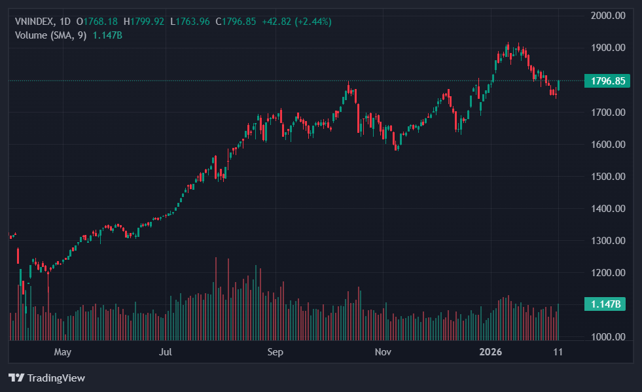Select the Volume (SMA, 9) indicator legend

pyautogui.click(x=50, y=35)
